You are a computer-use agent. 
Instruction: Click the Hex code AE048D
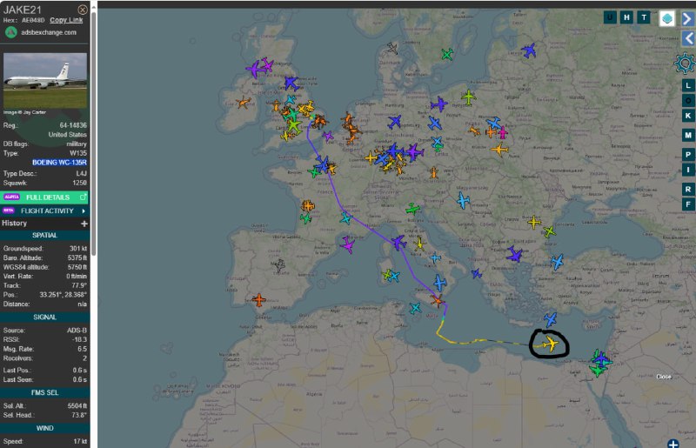pos(33,20)
